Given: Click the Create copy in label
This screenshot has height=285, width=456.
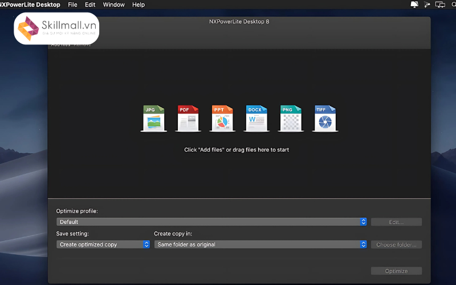Looking at the screenshot, I should click(173, 234).
